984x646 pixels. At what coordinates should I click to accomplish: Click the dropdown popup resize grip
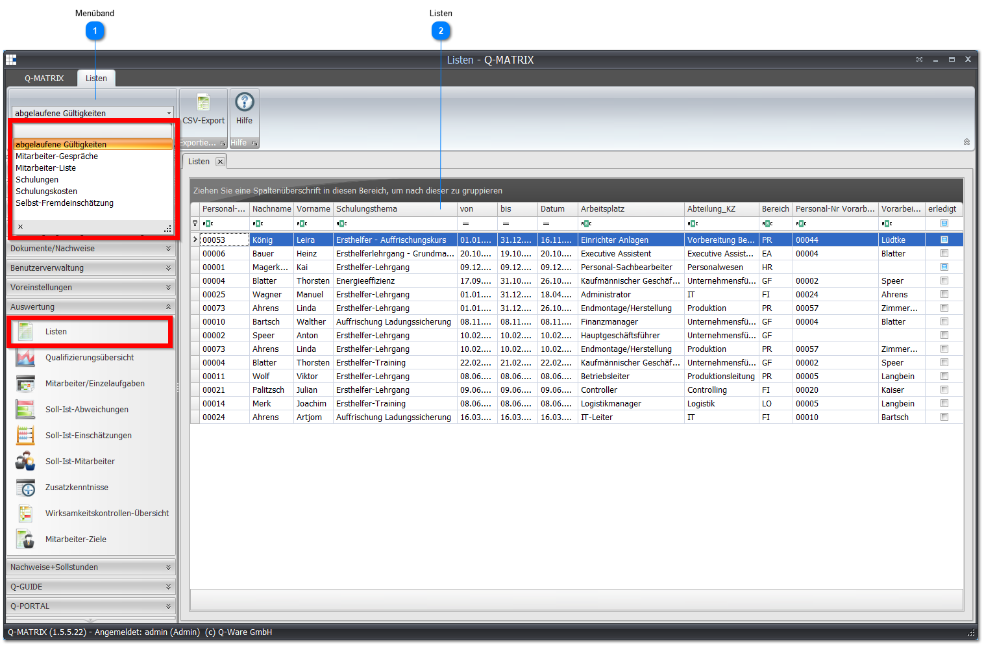click(x=167, y=229)
